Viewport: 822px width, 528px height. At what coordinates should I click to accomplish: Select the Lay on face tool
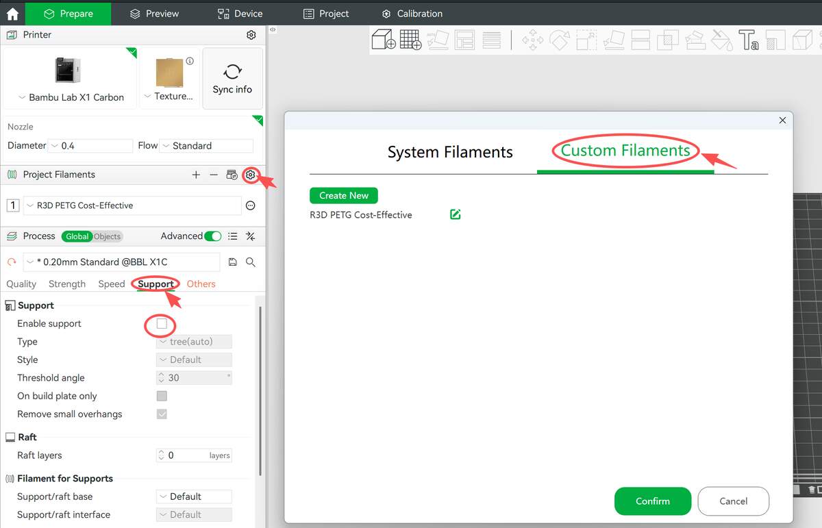click(x=614, y=40)
